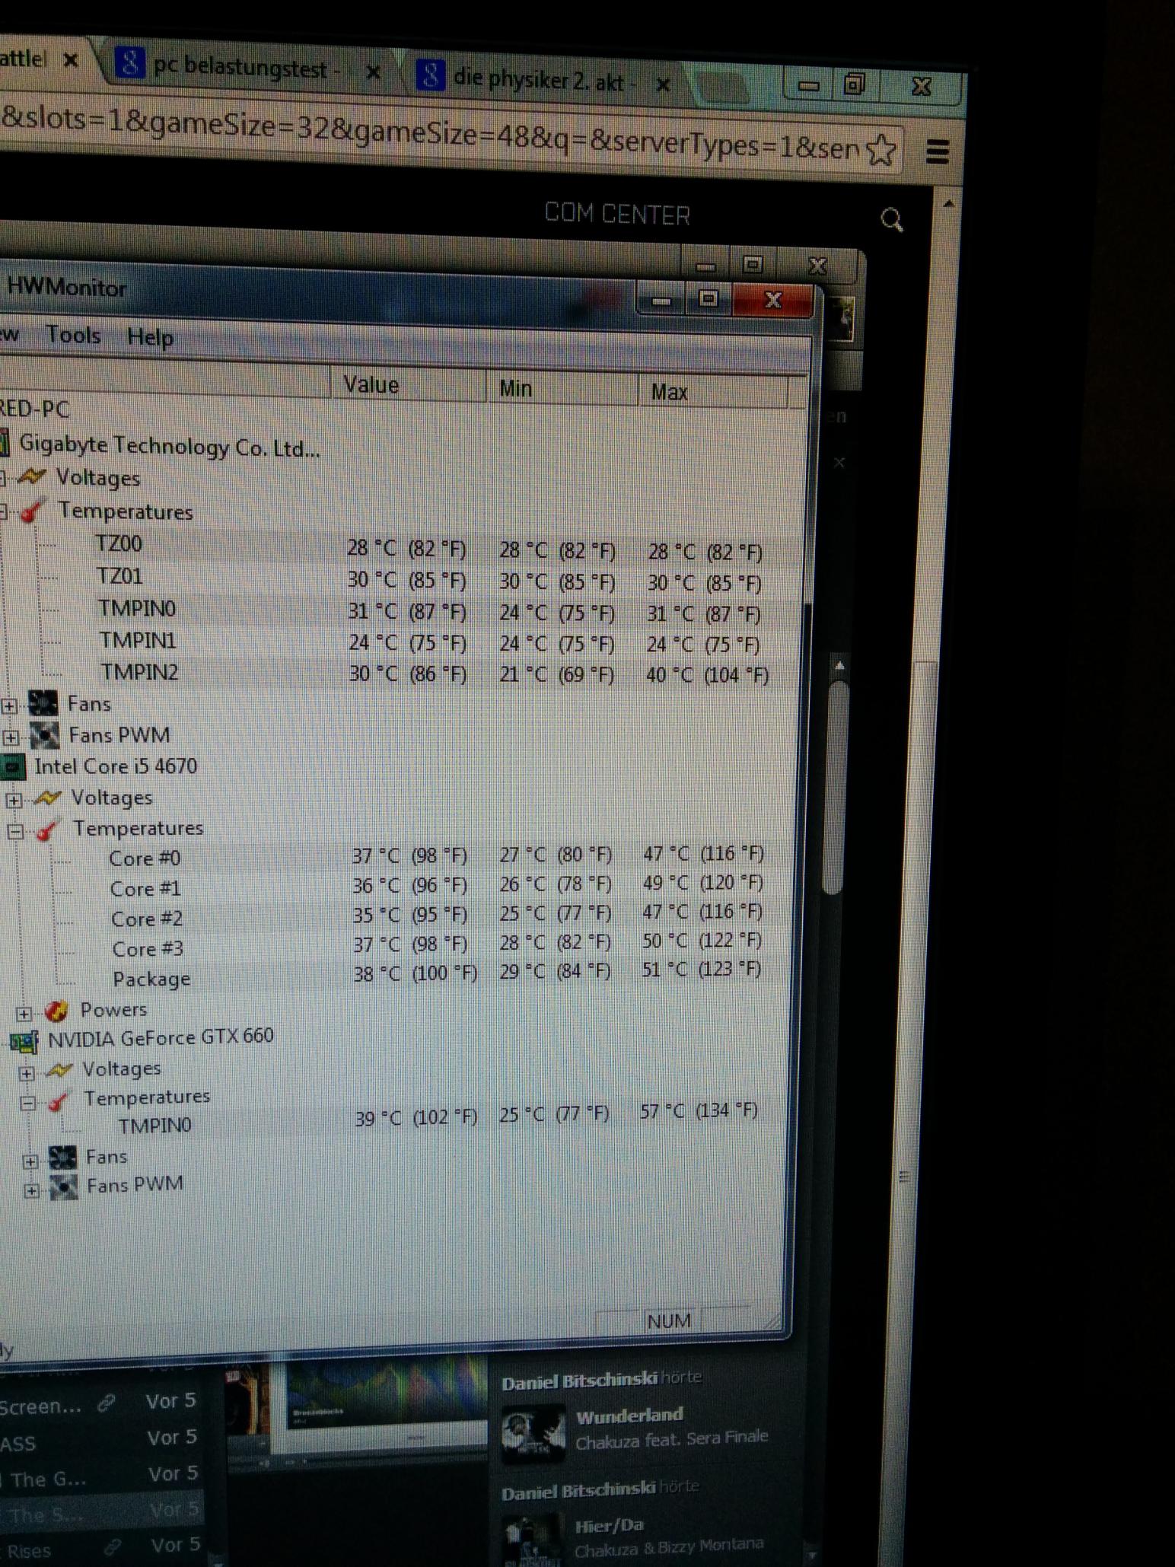Click the Package max value '51 °C (123 °F)'

pyautogui.click(x=701, y=969)
